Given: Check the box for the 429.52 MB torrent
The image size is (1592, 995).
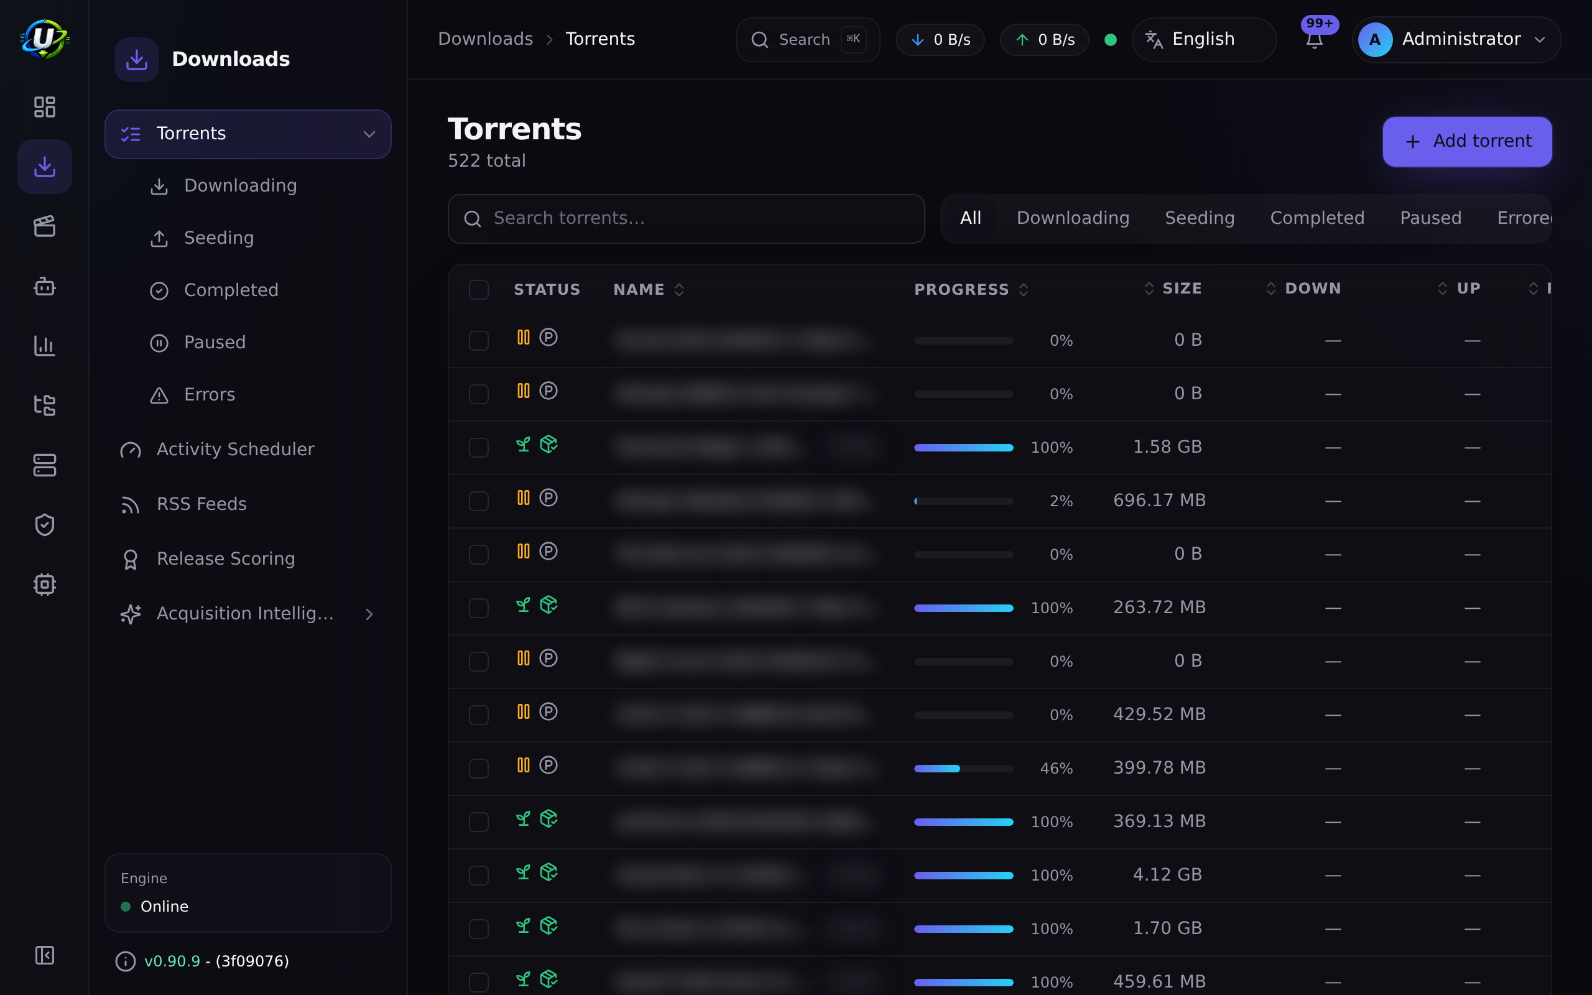Looking at the screenshot, I should [x=478, y=715].
